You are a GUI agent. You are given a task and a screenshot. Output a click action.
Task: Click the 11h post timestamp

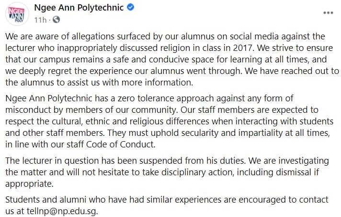point(41,20)
